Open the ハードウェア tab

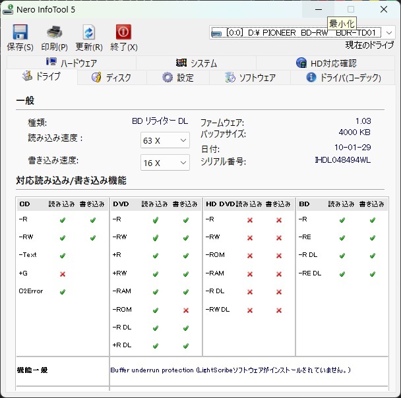(x=71, y=63)
